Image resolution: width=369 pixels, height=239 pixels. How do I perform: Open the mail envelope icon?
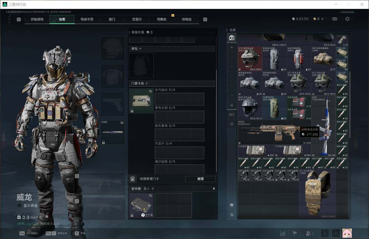click(x=334, y=19)
